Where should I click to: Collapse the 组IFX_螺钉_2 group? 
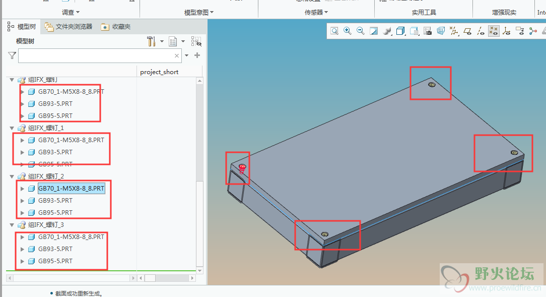point(12,176)
